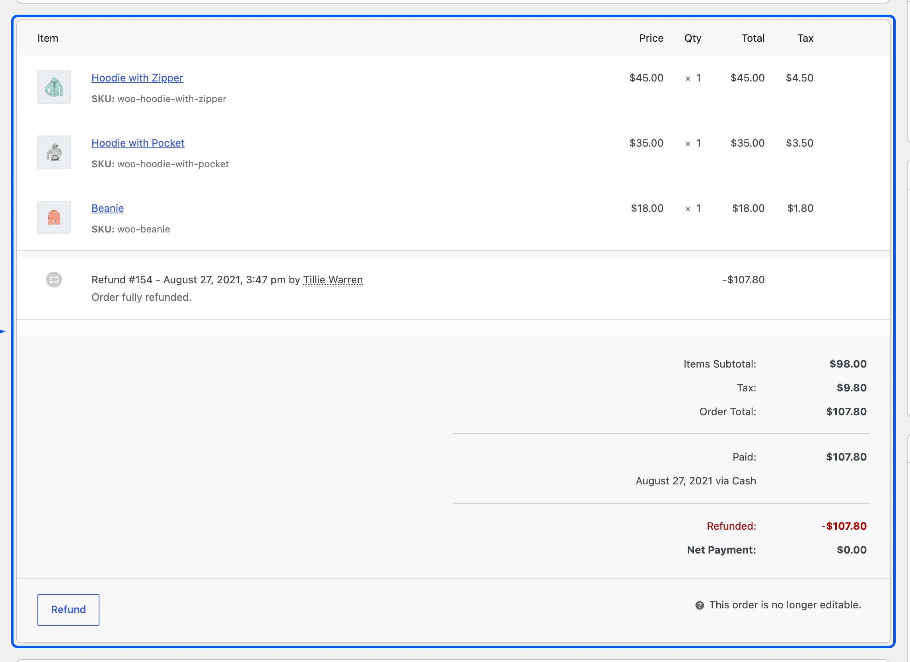Open the Hoodie with Zipper product link
This screenshot has width=910, height=662.
point(137,78)
